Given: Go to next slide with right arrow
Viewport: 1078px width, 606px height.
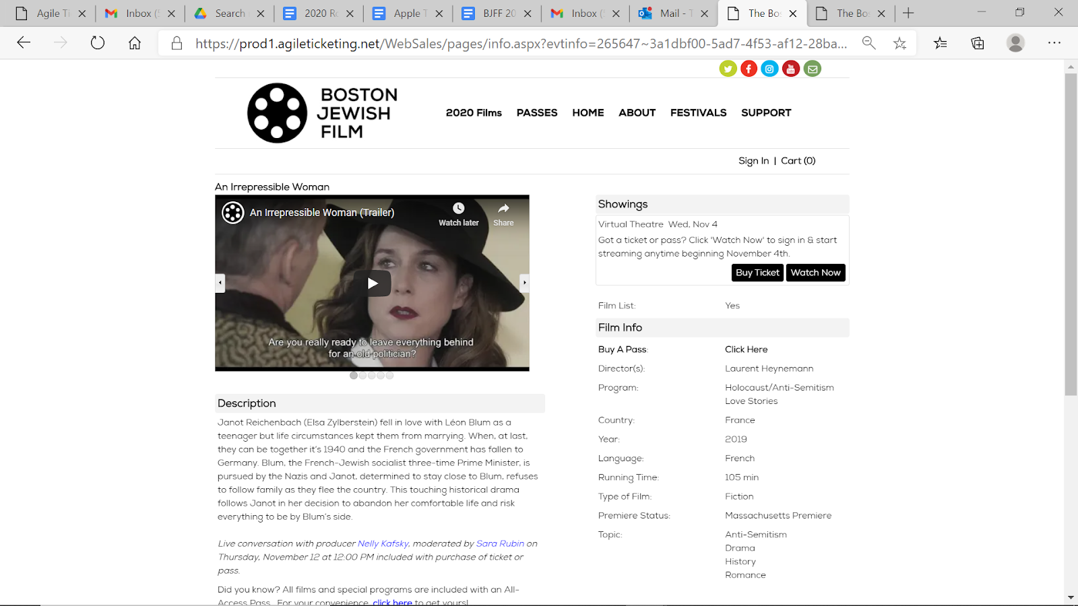Looking at the screenshot, I should coord(524,283).
